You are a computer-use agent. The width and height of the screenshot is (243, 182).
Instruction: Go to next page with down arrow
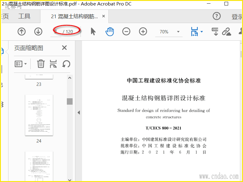pos(38,32)
